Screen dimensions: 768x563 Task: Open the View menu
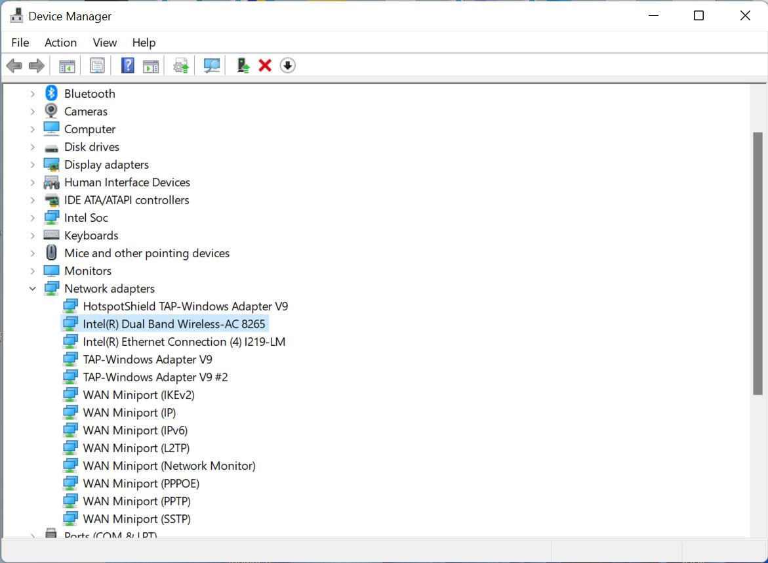point(104,43)
